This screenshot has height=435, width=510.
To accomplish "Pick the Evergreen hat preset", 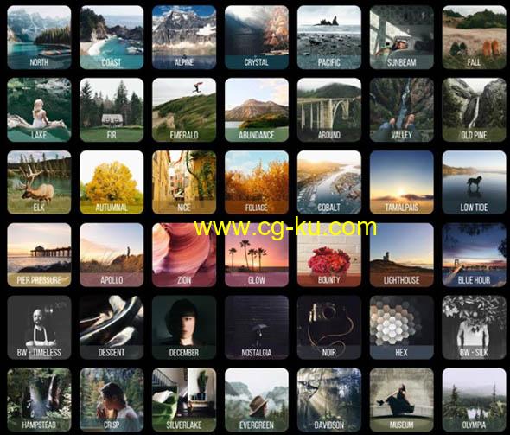I will (257, 400).
